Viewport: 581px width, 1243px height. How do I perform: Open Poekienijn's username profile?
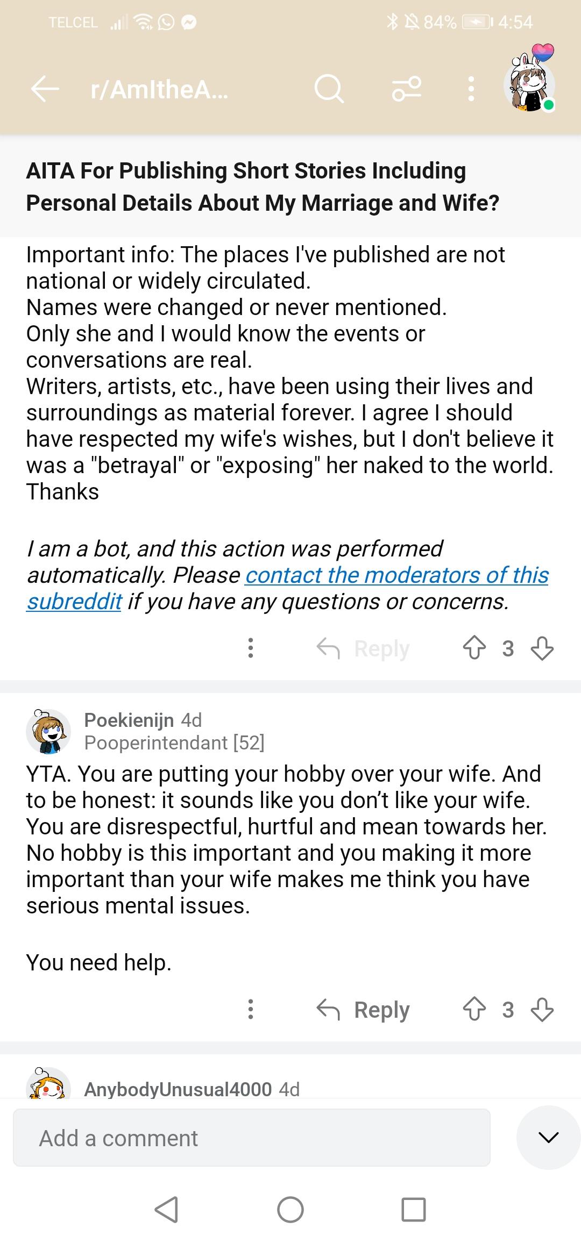click(129, 720)
